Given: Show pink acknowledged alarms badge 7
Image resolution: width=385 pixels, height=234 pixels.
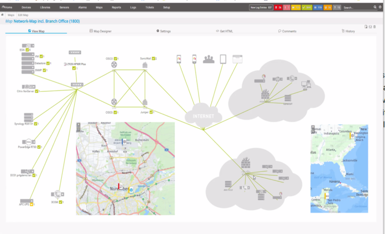Looking at the screenshot, I should click(287, 7).
